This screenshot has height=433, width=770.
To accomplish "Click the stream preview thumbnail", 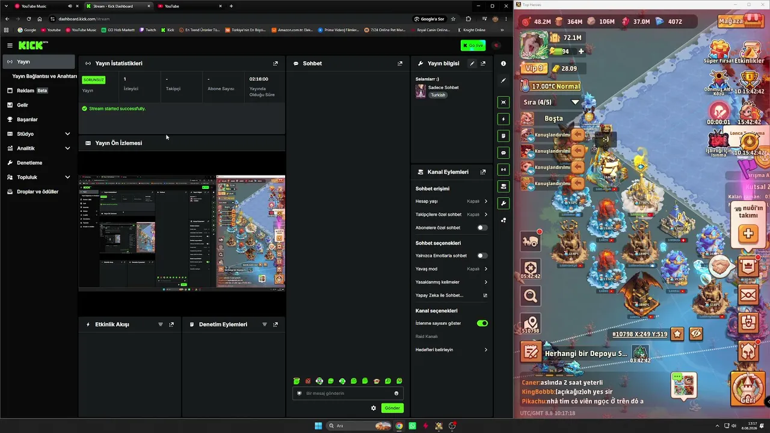I will pyautogui.click(x=182, y=233).
